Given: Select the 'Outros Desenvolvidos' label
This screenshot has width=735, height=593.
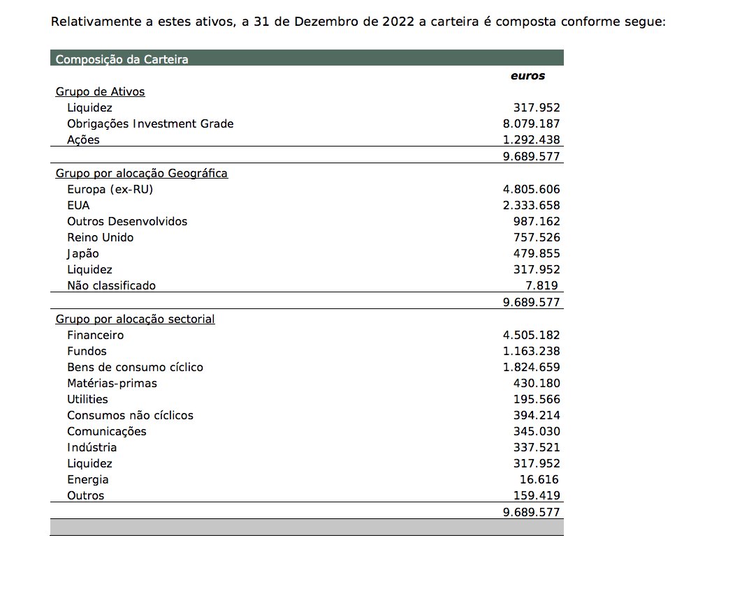Looking at the screenshot, I should 127,221.
